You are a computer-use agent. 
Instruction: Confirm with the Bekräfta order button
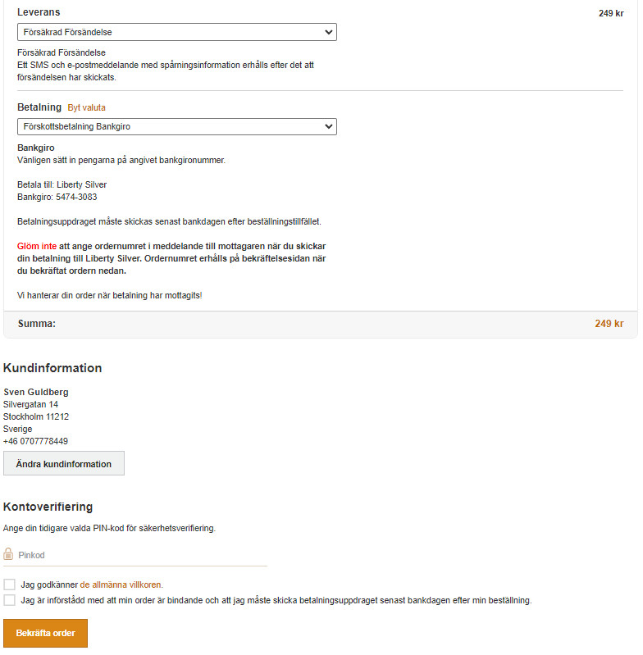tap(46, 635)
